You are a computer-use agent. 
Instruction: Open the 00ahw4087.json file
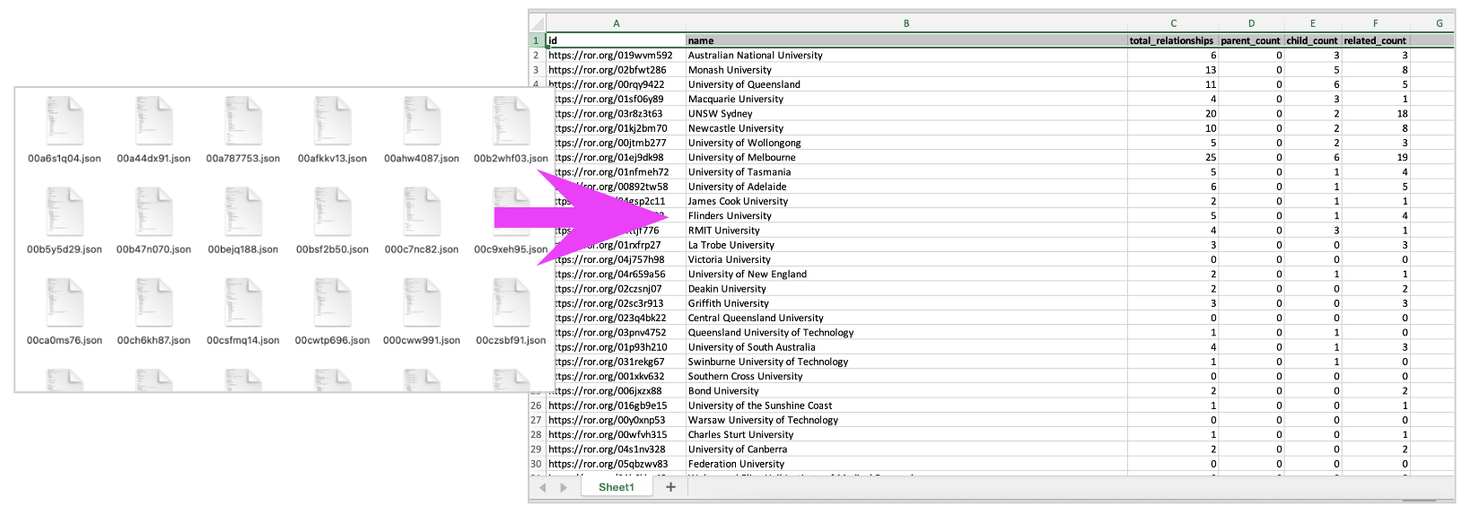click(x=422, y=121)
